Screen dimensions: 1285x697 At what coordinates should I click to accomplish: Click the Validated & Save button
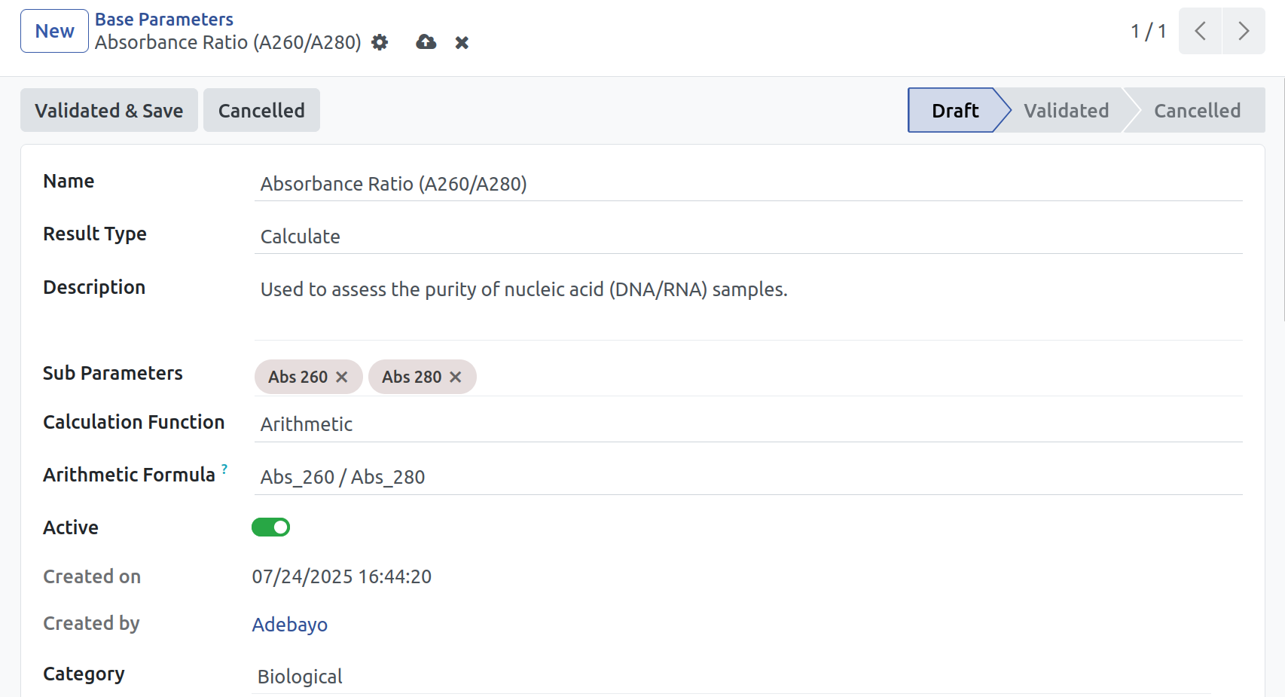(x=109, y=110)
